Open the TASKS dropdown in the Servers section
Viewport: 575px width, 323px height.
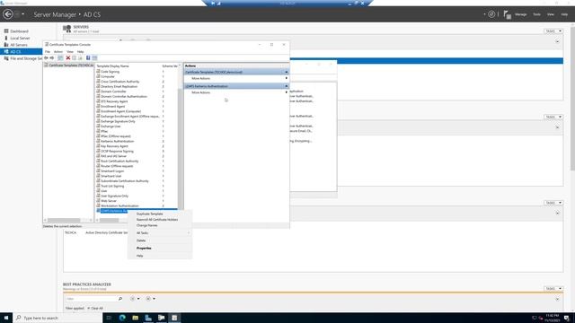(553, 31)
